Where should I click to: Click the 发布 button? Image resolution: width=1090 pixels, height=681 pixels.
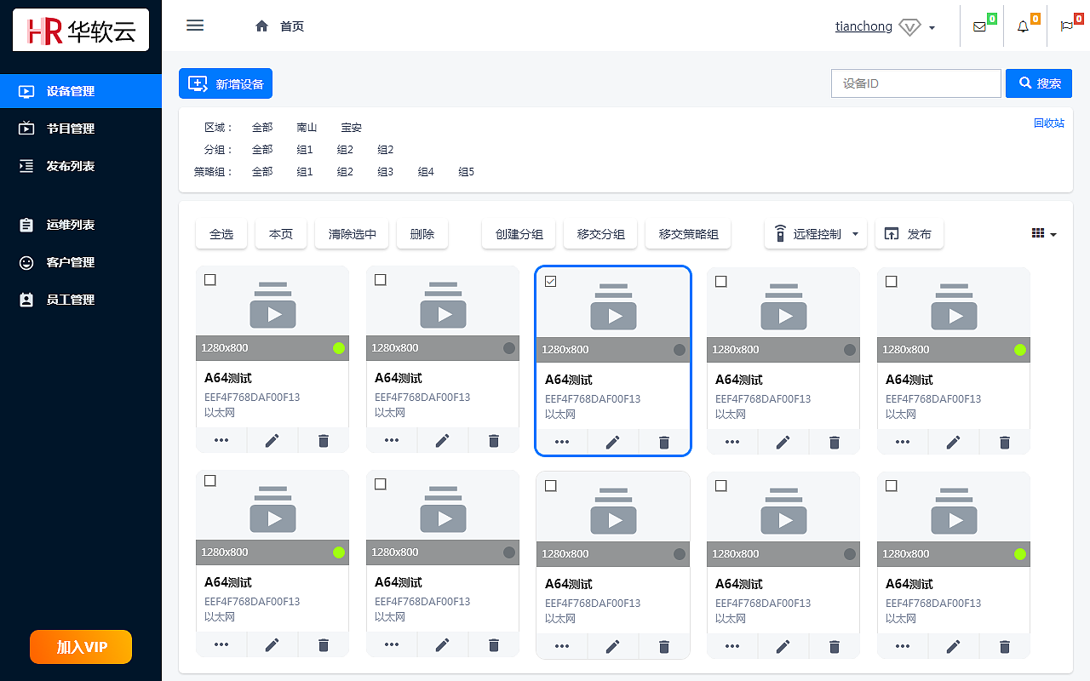(x=909, y=234)
